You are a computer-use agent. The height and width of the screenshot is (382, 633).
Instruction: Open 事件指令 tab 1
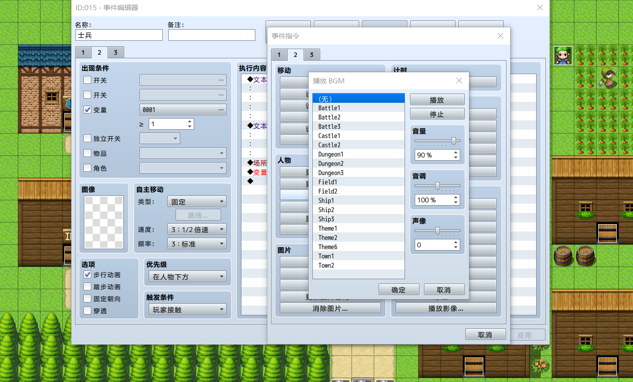[279, 55]
